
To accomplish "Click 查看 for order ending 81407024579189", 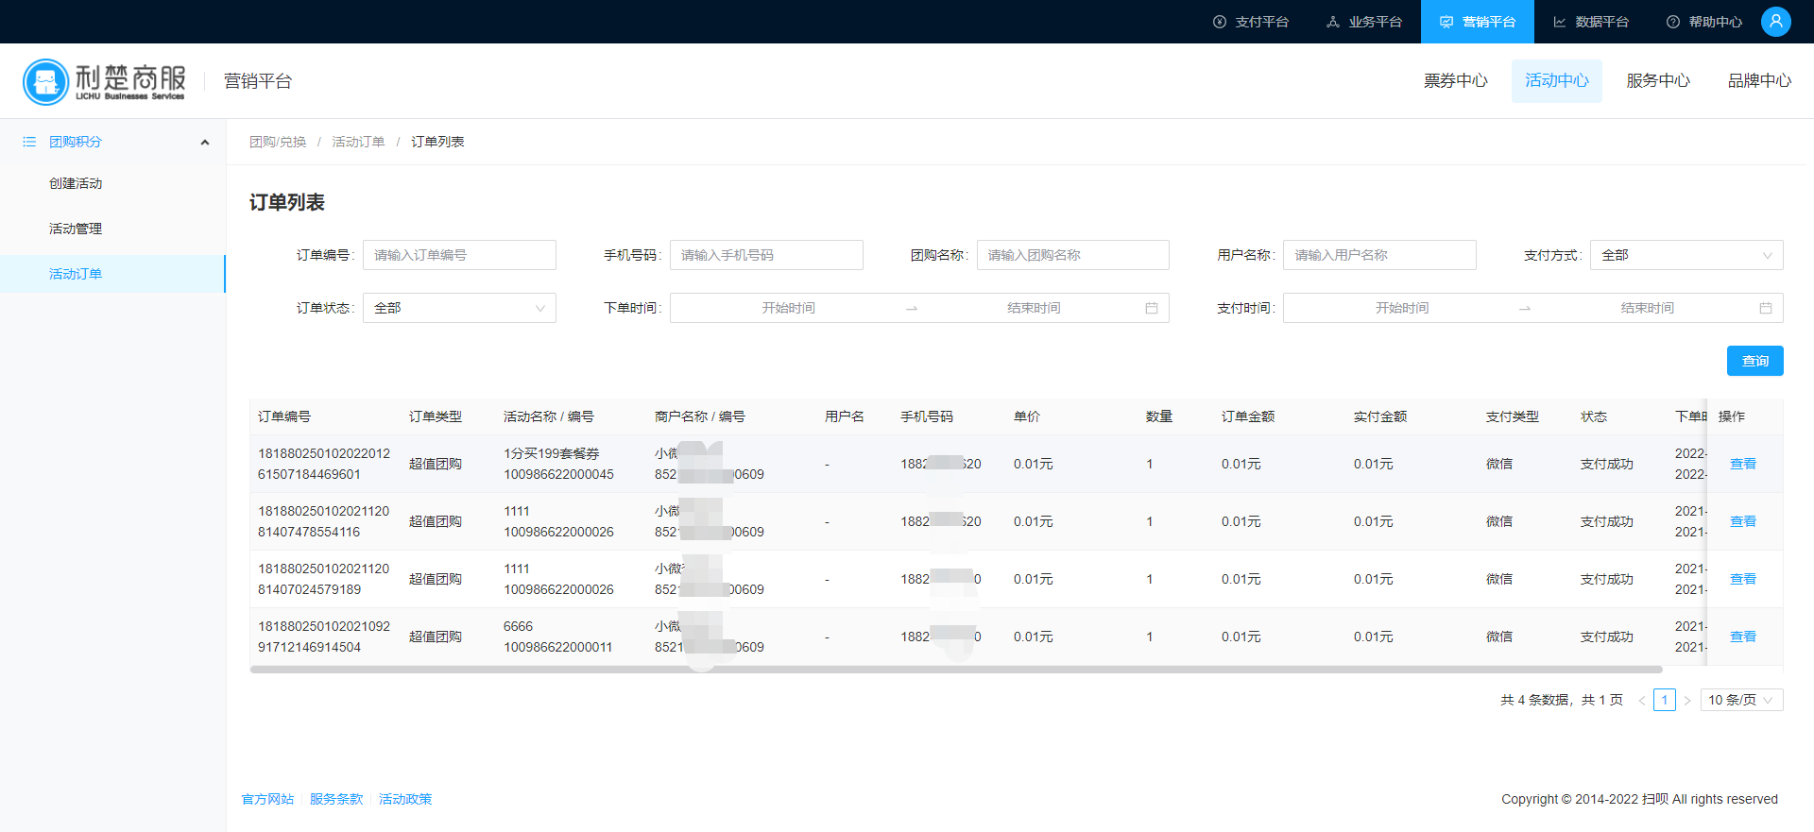I will [1742, 579].
